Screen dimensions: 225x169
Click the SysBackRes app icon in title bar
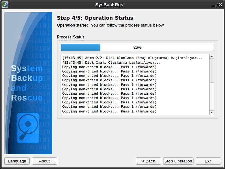[5, 4]
